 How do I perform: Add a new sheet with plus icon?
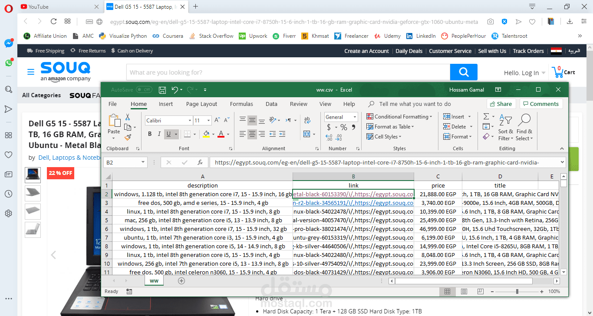(181, 281)
